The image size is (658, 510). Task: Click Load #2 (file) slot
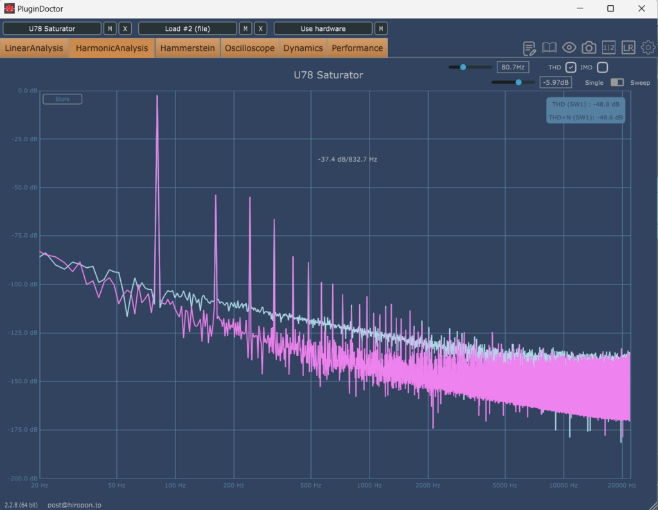coord(188,28)
